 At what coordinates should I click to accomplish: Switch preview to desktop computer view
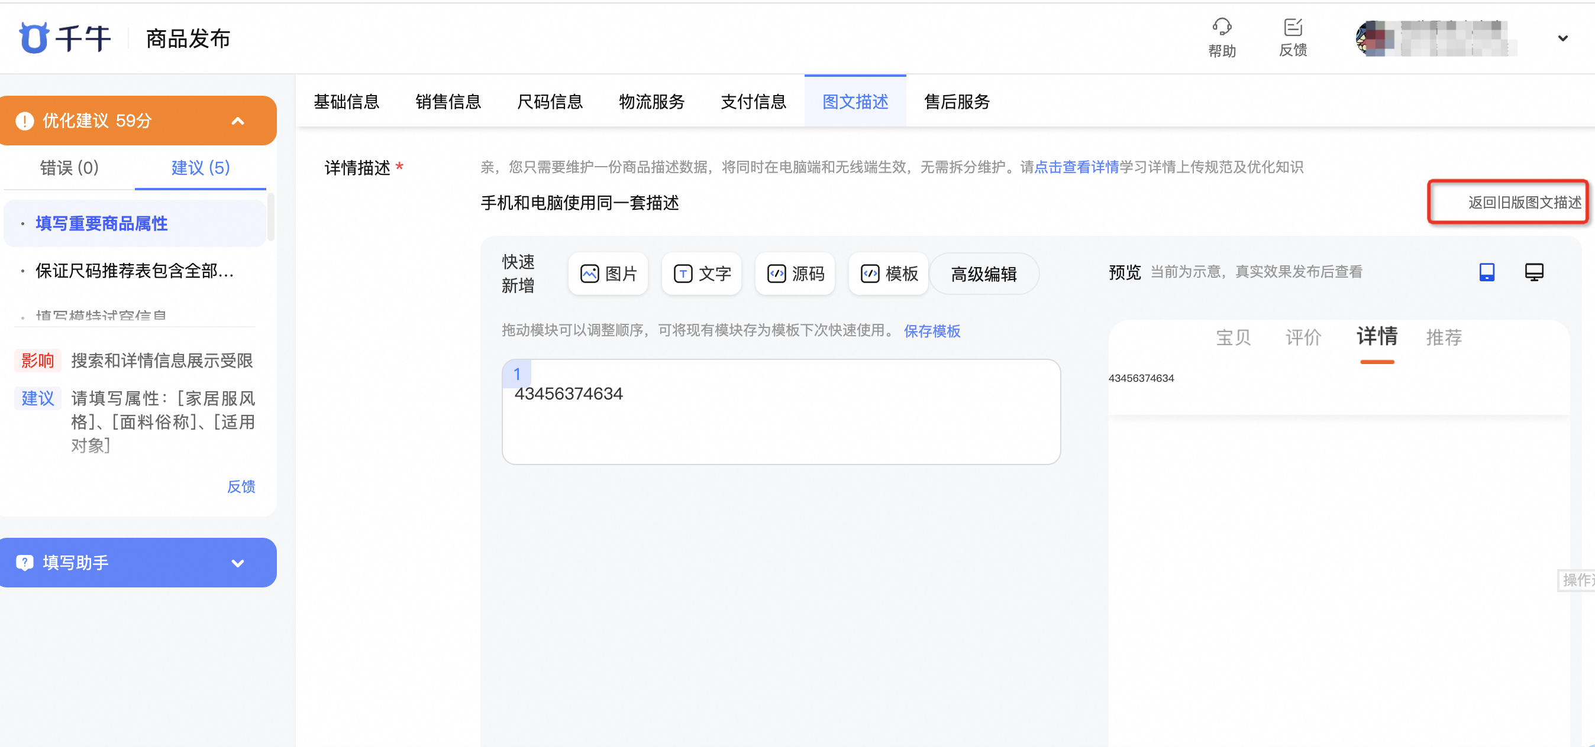[x=1533, y=272]
